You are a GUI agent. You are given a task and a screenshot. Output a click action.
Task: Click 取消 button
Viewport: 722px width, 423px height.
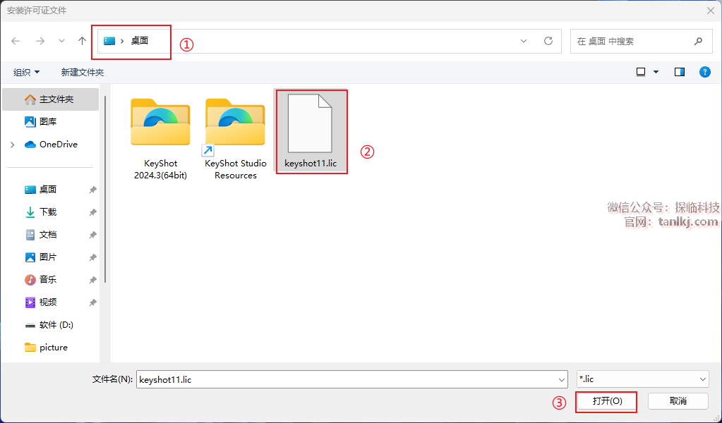pos(678,401)
